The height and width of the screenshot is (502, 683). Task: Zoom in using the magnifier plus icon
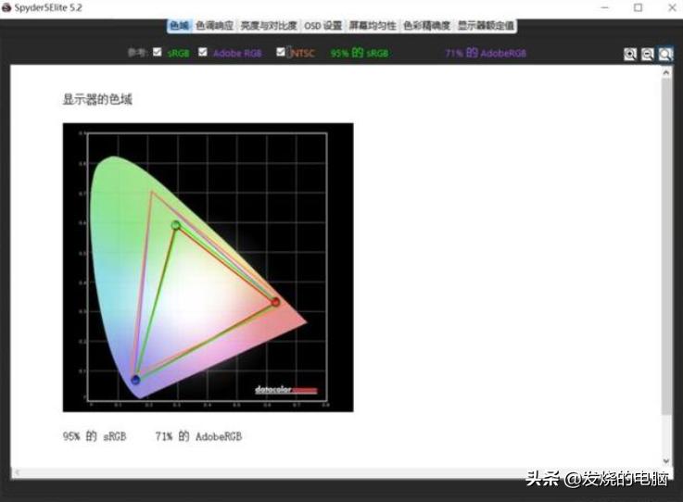coord(630,55)
